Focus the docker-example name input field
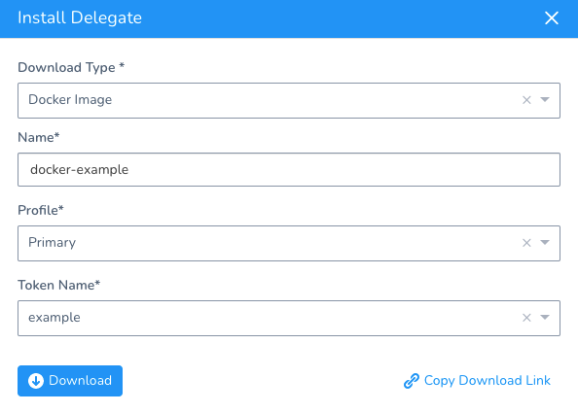 [x=289, y=170]
